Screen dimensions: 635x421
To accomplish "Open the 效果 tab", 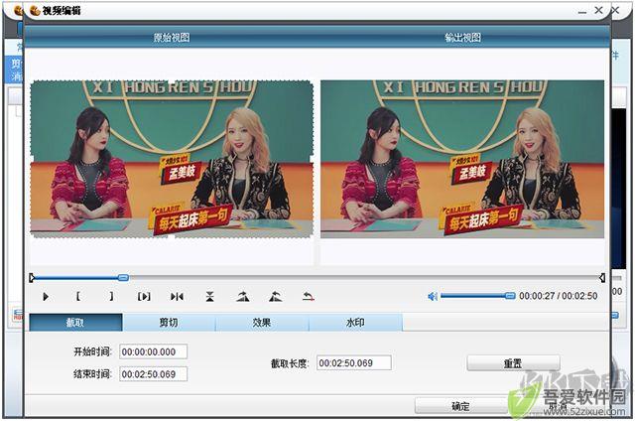I will (262, 322).
